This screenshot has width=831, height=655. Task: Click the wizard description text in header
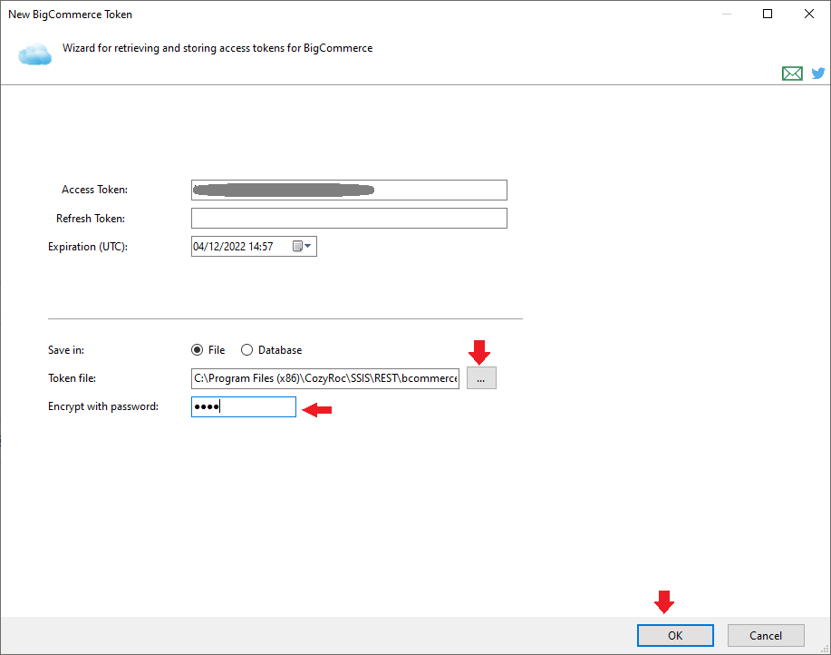217,48
